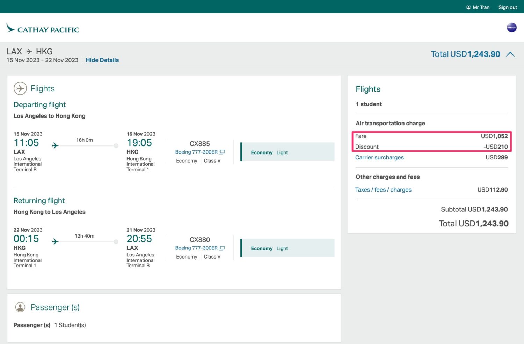This screenshot has height=344, width=524.
Task: Click Hide Details to collapse itinerary
Action: pyautogui.click(x=102, y=60)
